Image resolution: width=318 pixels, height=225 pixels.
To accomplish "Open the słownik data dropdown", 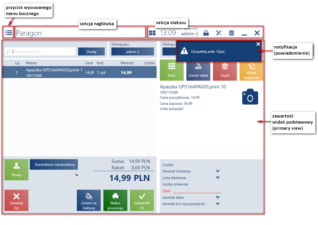I will click(x=217, y=197).
